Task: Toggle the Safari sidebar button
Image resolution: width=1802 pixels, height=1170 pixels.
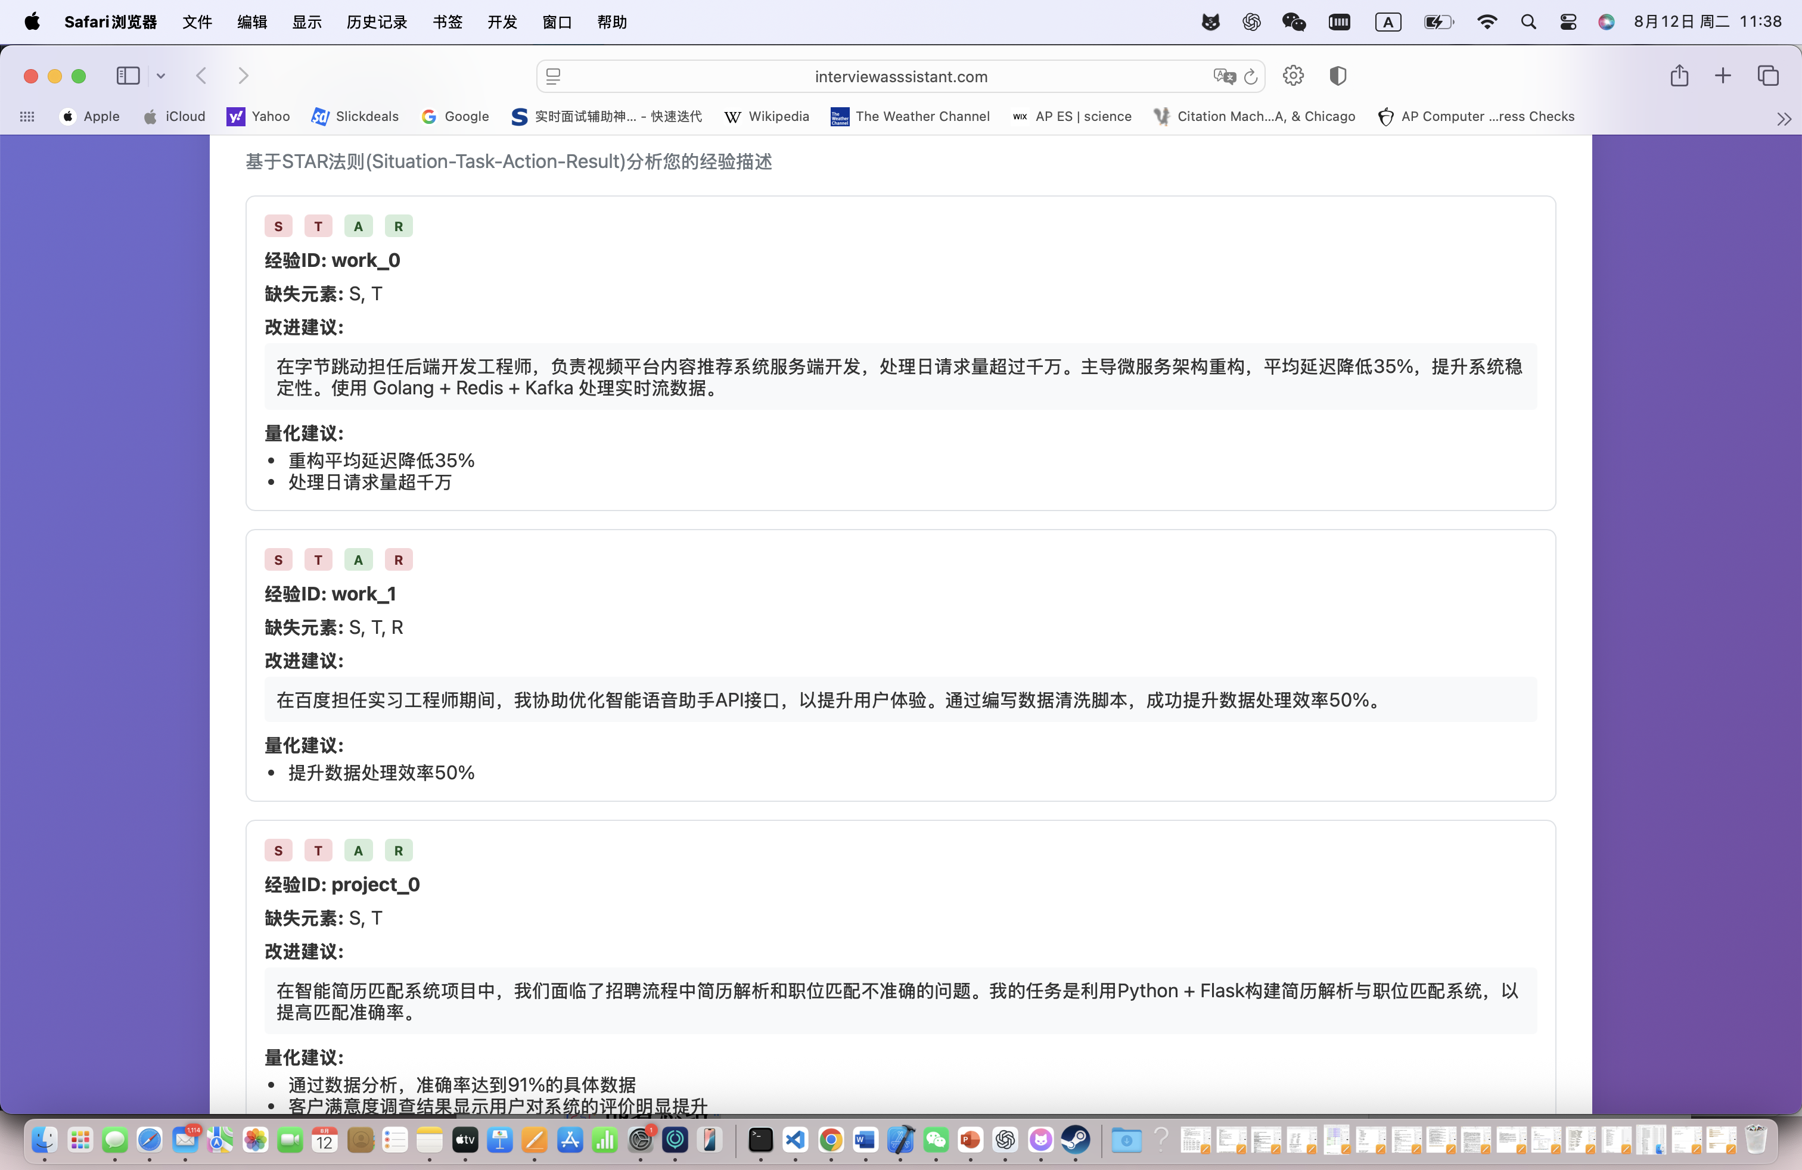Action: click(x=128, y=76)
